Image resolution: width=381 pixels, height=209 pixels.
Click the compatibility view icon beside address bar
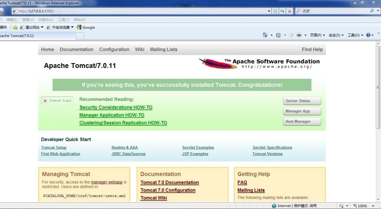coord(275,11)
